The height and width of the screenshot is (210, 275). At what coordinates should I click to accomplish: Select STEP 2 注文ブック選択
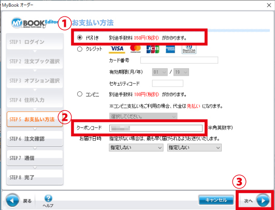click(x=35, y=61)
